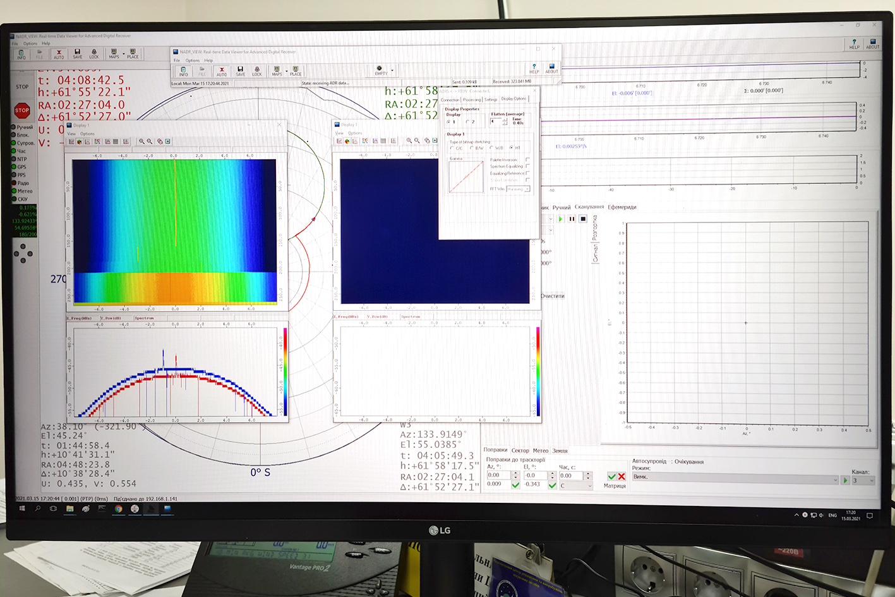Switch to Settings tab in ADRS dialog
895x597 pixels.
(491, 99)
